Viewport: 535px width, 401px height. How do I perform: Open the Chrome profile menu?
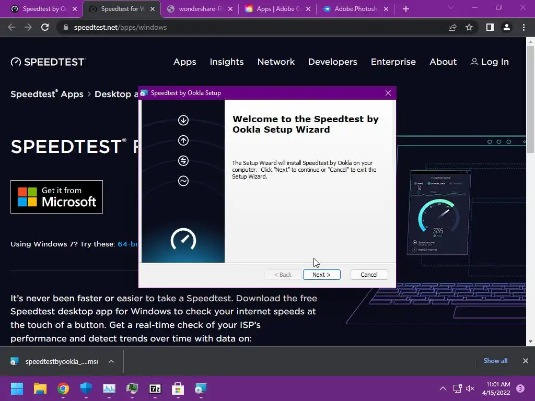click(x=507, y=27)
